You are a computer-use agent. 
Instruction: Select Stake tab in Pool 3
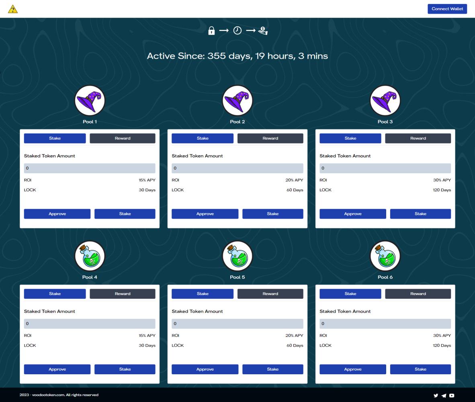tap(350, 138)
